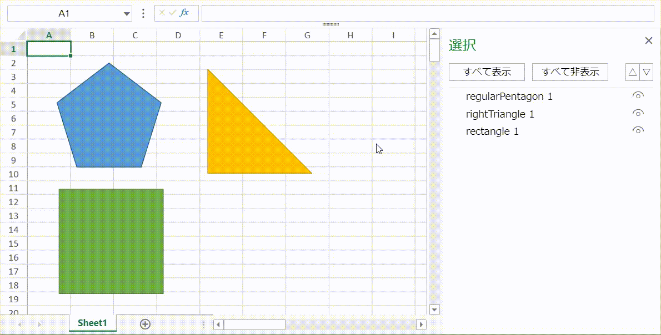Click the すべて非表示 button
The width and height of the screenshot is (661, 335).
click(570, 72)
